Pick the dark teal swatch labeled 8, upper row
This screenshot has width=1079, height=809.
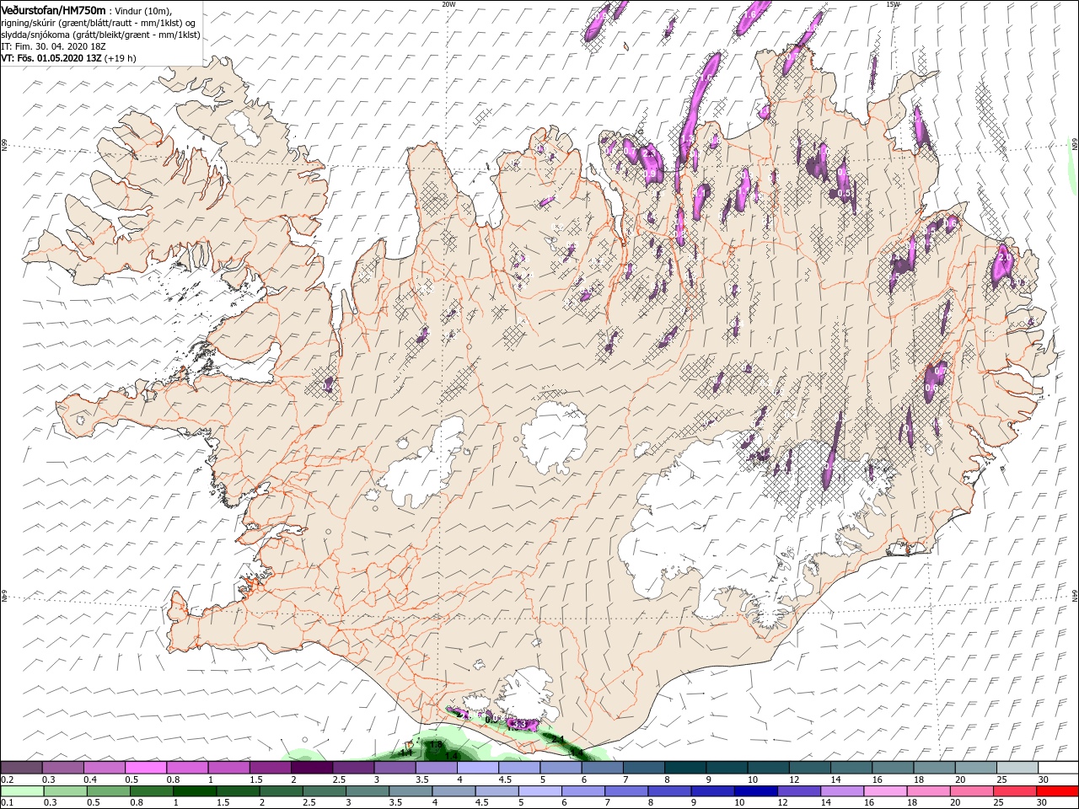684,767
